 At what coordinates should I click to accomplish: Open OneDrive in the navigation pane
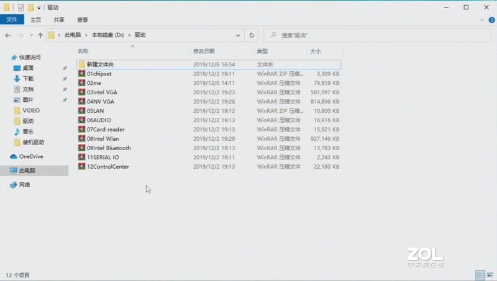point(30,156)
